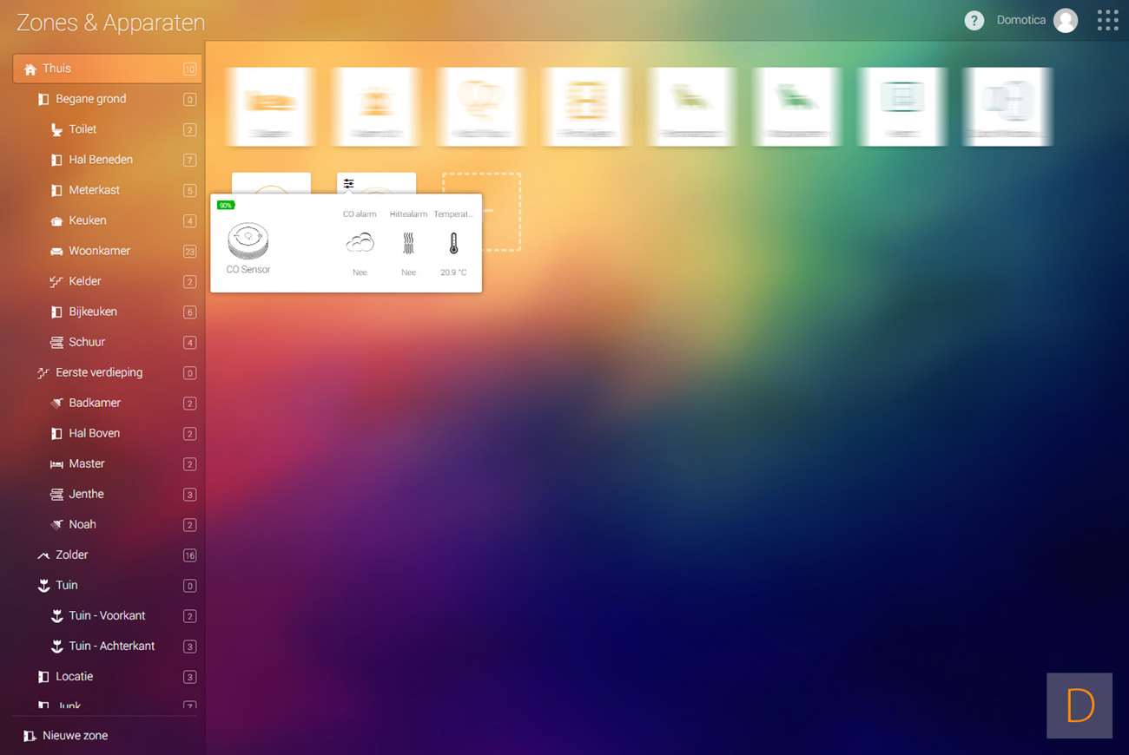
Task: Click the house icon beside Thuis
Action: coord(30,69)
